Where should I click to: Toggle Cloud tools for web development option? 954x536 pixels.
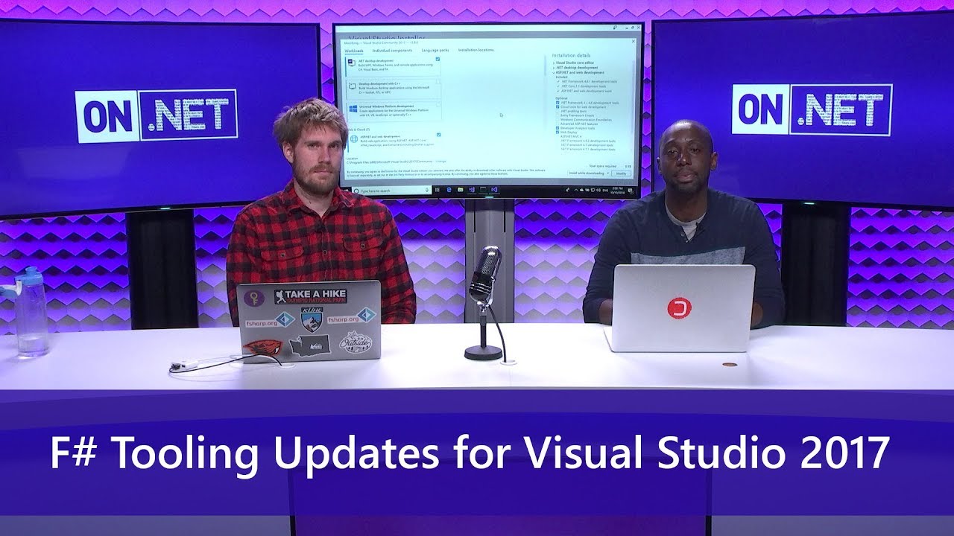coord(557,107)
